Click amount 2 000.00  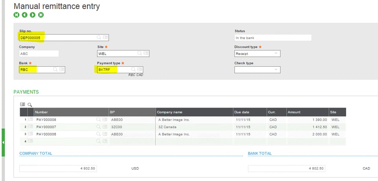(x=320, y=134)
